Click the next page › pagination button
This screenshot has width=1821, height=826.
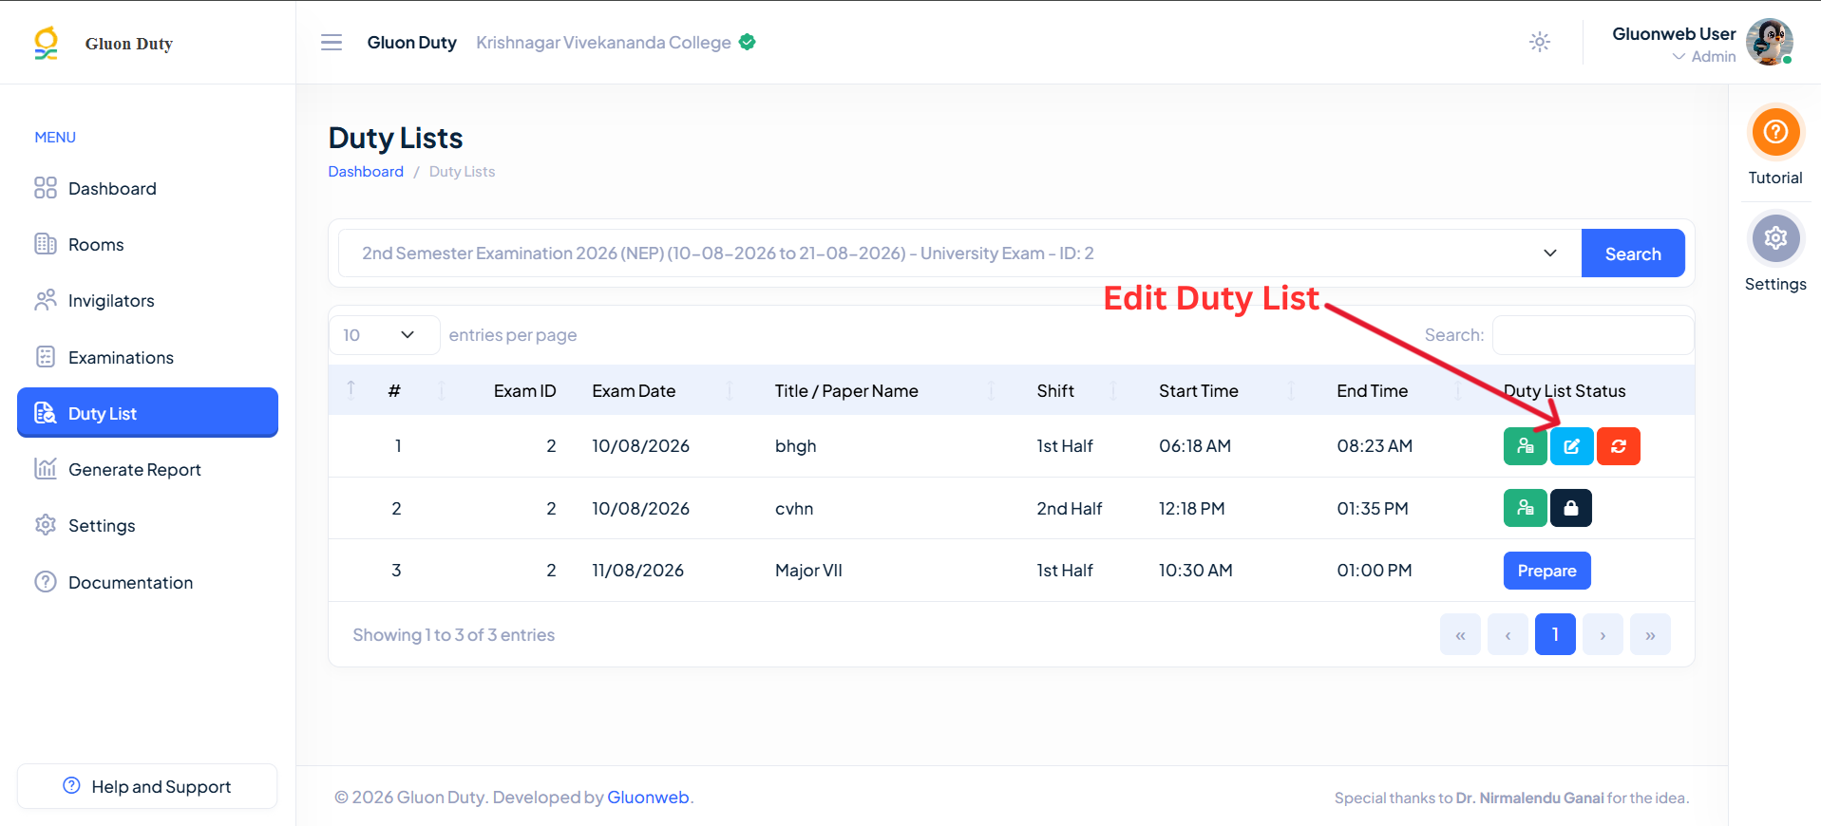(x=1603, y=634)
